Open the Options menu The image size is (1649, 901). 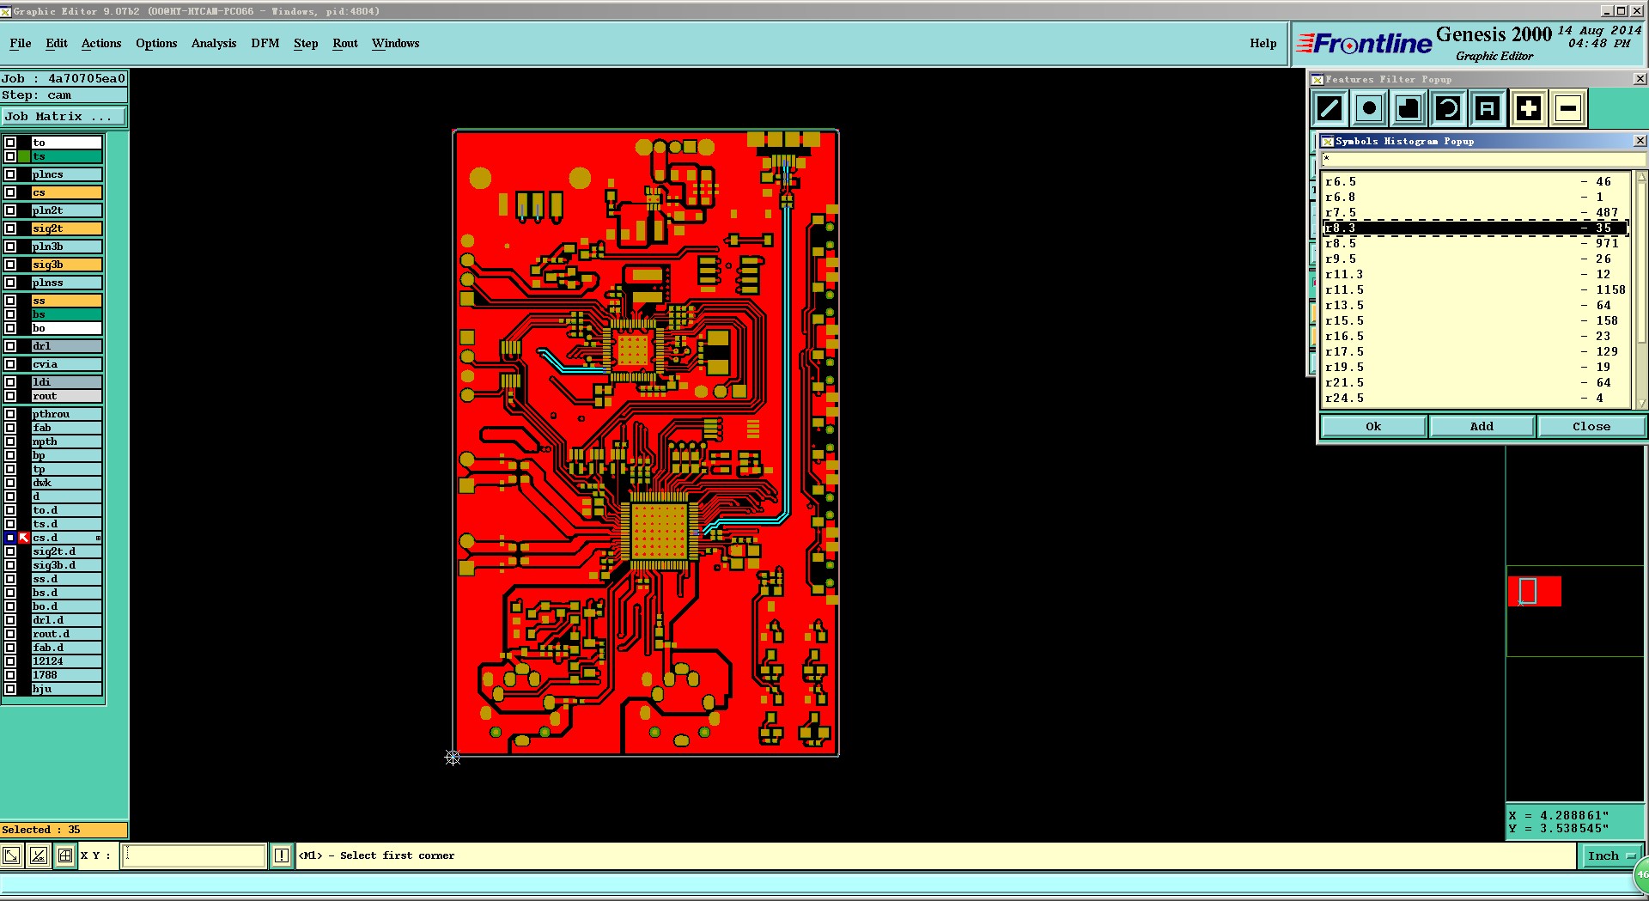click(x=156, y=43)
